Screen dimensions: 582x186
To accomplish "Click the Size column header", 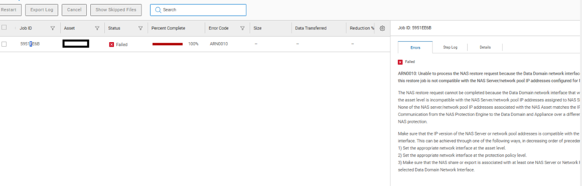I will [x=257, y=28].
